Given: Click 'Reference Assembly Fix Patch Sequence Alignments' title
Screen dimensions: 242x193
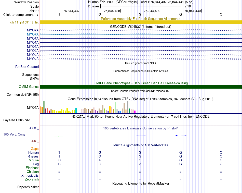Looking at the screenshot, I should point(141,19).
